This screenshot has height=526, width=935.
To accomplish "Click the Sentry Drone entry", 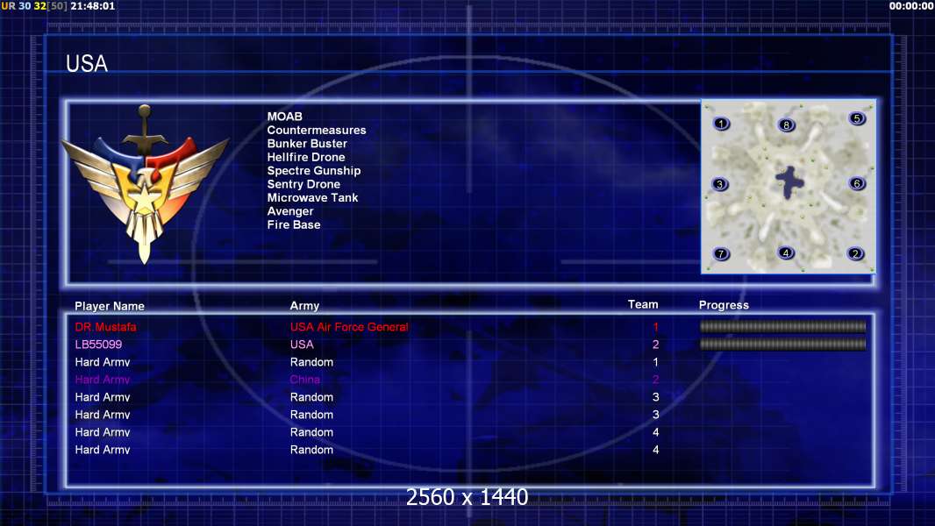I will tap(303, 184).
